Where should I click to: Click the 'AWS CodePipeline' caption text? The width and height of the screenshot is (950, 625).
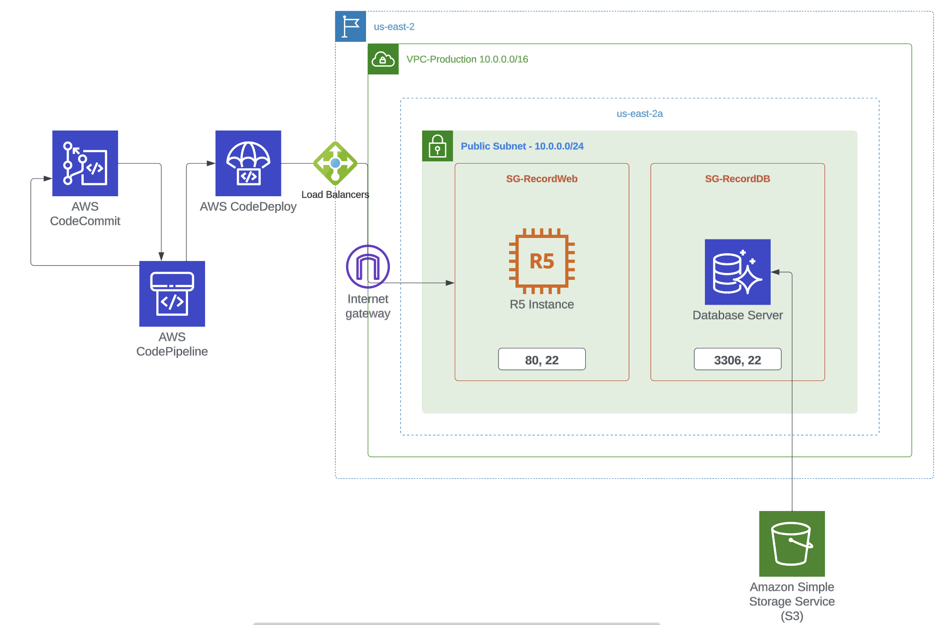(172, 344)
